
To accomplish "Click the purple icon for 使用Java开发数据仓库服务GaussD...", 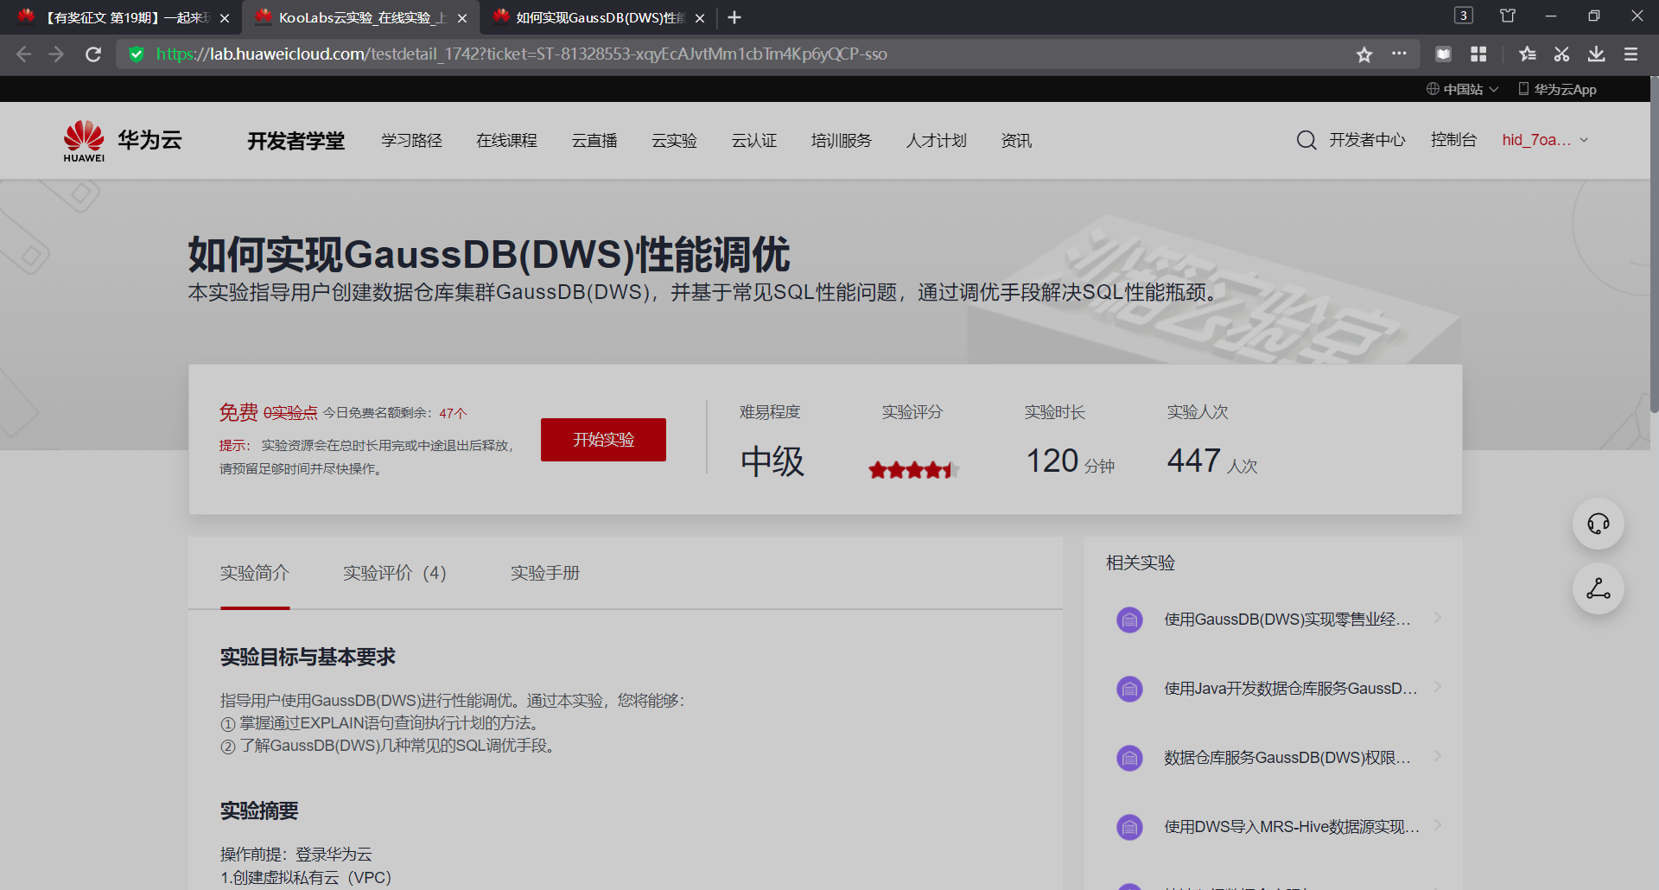I will (1129, 689).
